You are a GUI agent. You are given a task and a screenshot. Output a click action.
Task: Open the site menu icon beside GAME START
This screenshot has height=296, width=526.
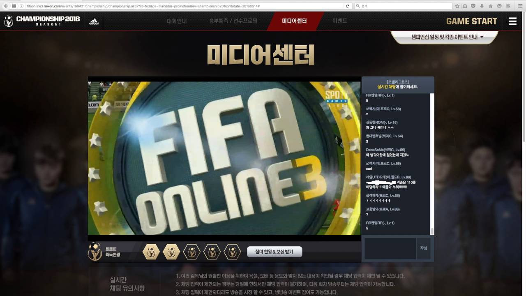point(512,21)
